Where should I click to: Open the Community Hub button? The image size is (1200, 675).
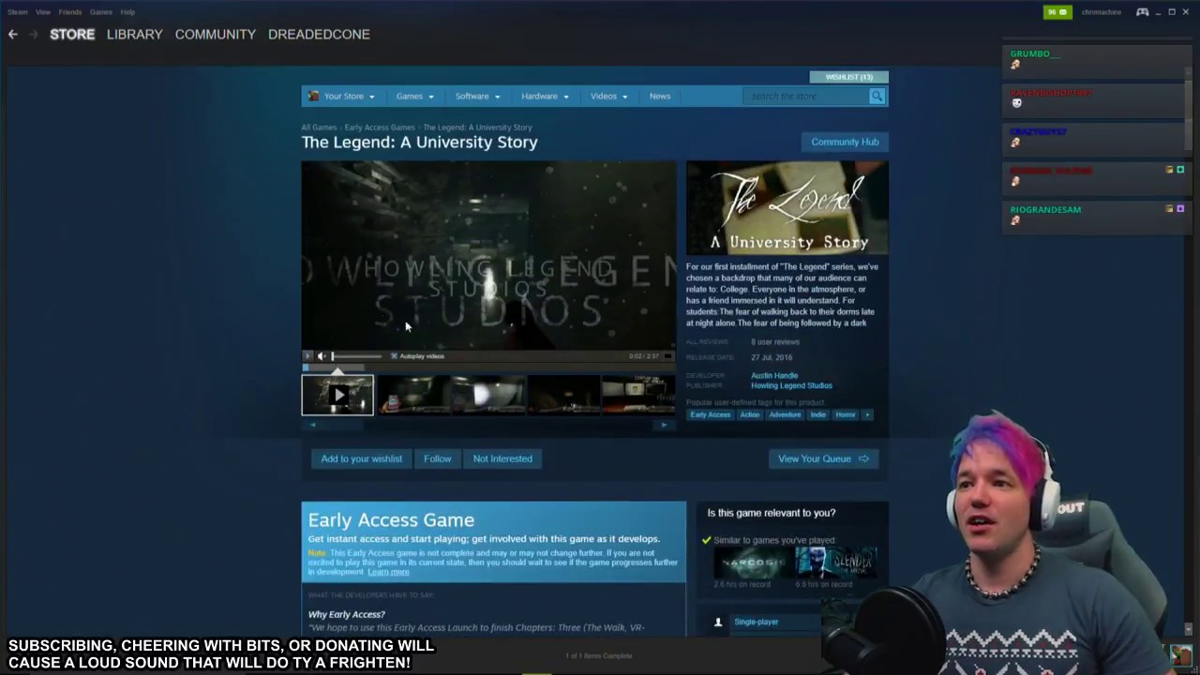pyautogui.click(x=845, y=142)
